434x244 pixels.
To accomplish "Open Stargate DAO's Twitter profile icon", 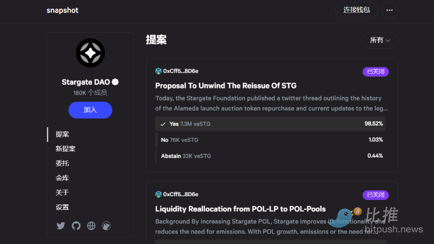I will click(x=61, y=226).
